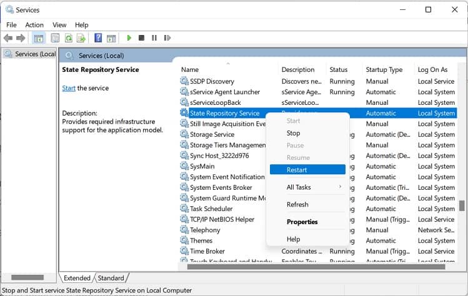Click the Stop Service square icon
Viewport: 468px width, 296px height.
[x=141, y=38]
